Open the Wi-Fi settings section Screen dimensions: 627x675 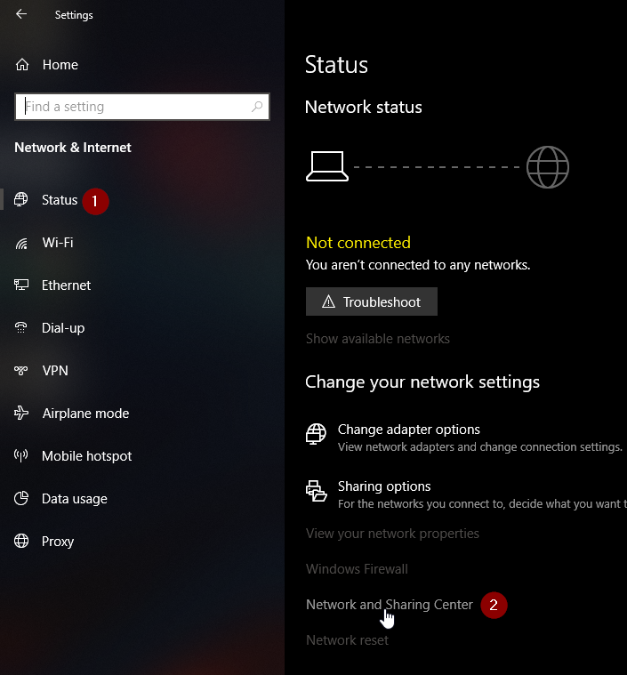(58, 243)
